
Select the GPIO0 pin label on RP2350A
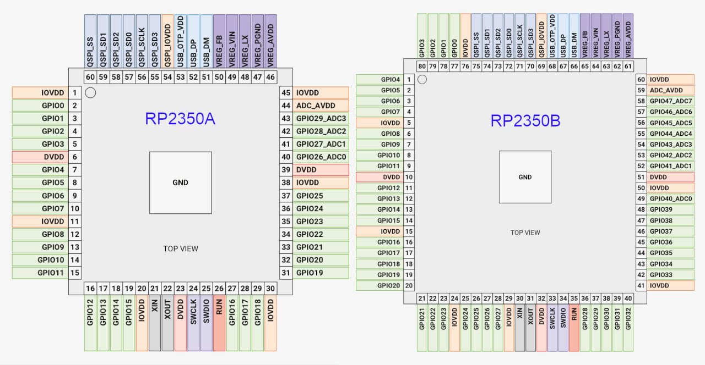tap(40, 106)
